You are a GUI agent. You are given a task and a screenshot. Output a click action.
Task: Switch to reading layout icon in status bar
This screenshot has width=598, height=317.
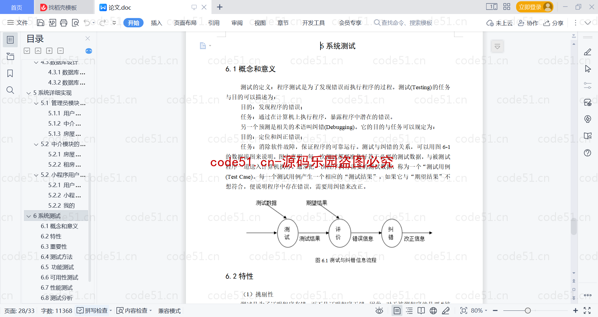[421, 310]
